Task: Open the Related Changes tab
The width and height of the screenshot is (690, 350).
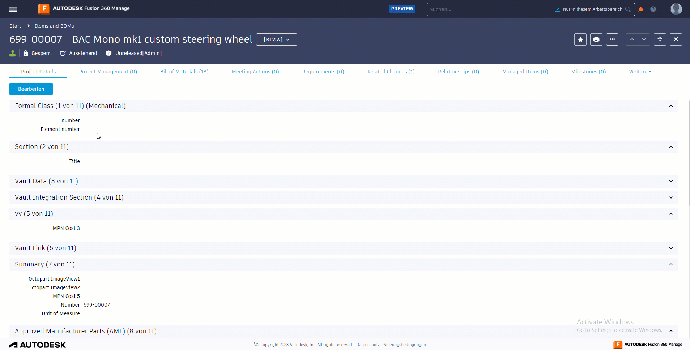Action: (x=391, y=72)
